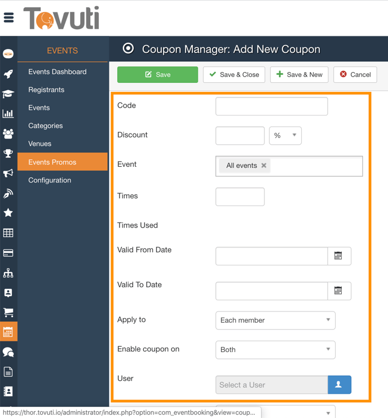388x418 pixels.
Task: Click the blue user select button
Action: (339, 385)
